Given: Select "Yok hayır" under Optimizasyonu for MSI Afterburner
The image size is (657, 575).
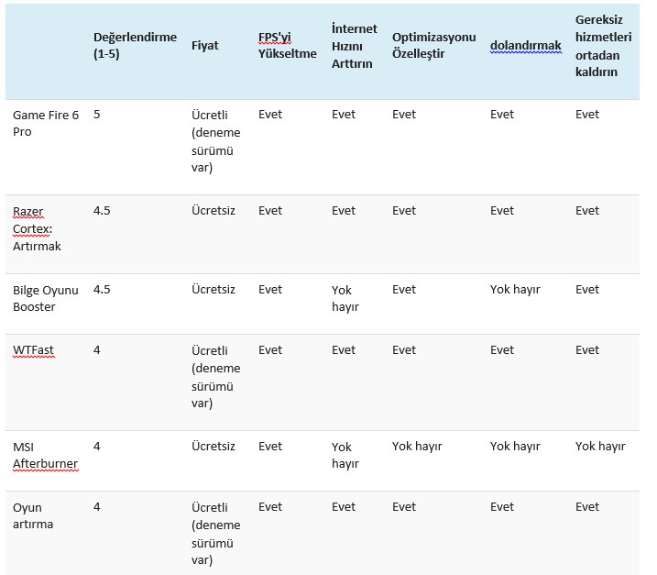Looking at the screenshot, I should pos(417,447).
